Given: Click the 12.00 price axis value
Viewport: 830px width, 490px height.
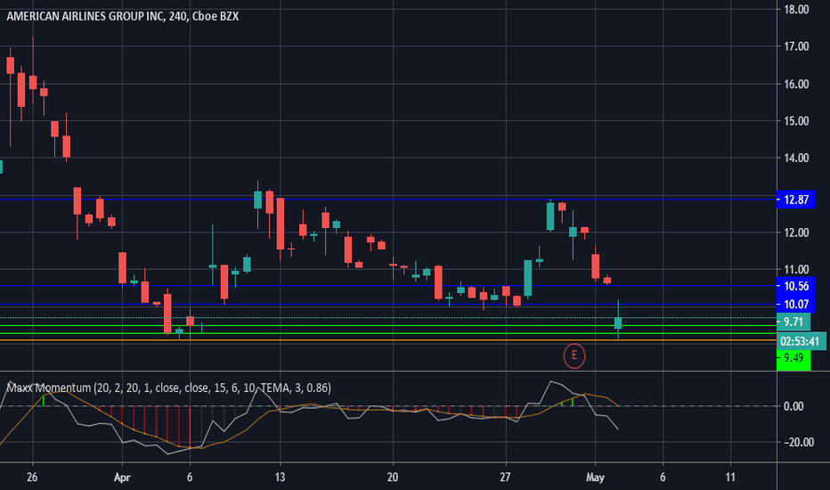Looking at the screenshot, I should pyautogui.click(x=796, y=233).
